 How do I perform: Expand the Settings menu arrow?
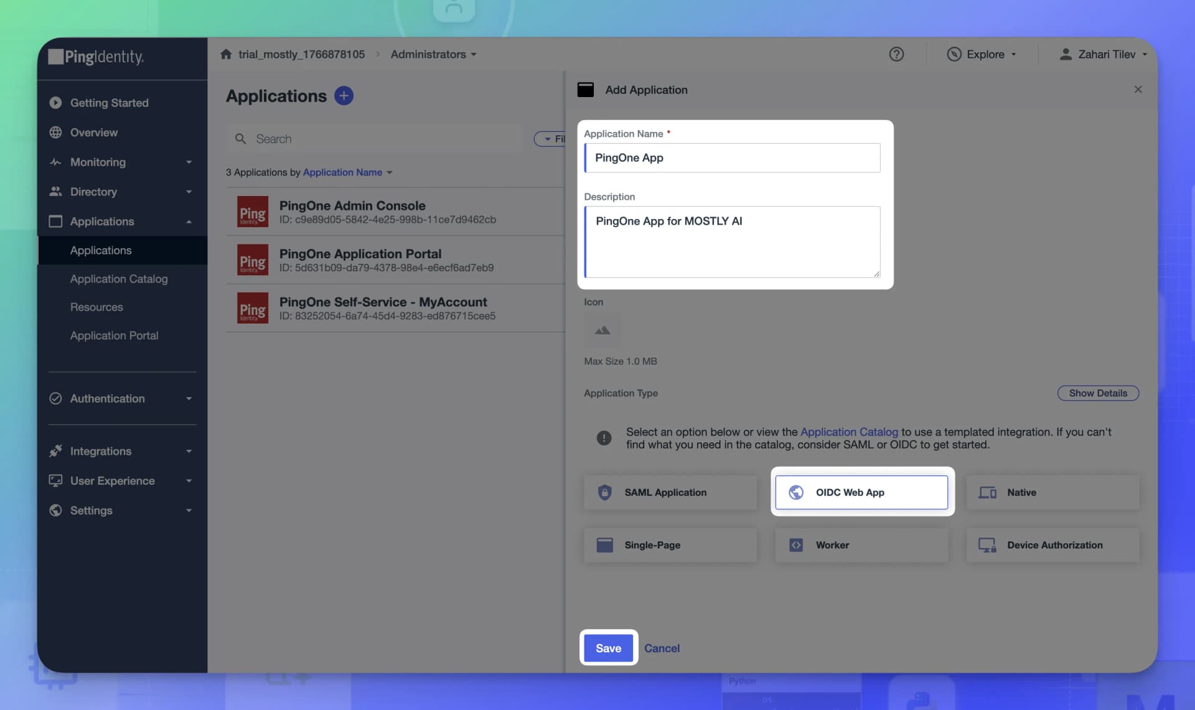[x=189, y=510]
